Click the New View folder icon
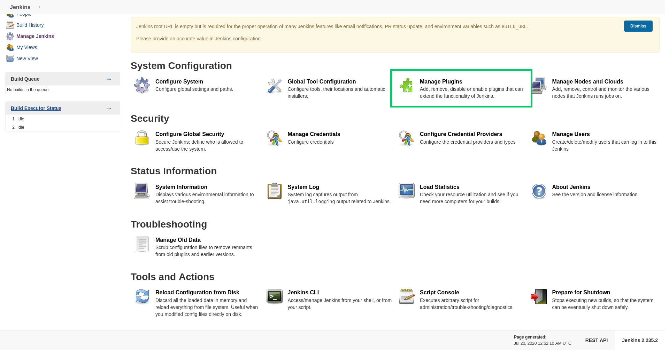Image resolution: width=669 pixels, height=350 pixels. 10,58
